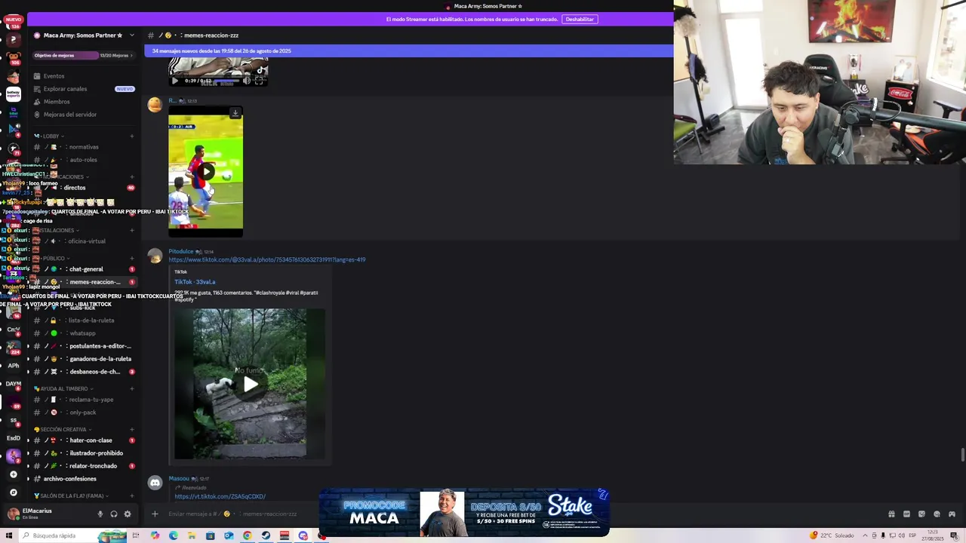Image resolution: width=966 pixels, height=543 pixels.
Task: Open relator-tronchado channel
Action: (x=84, y=466)
